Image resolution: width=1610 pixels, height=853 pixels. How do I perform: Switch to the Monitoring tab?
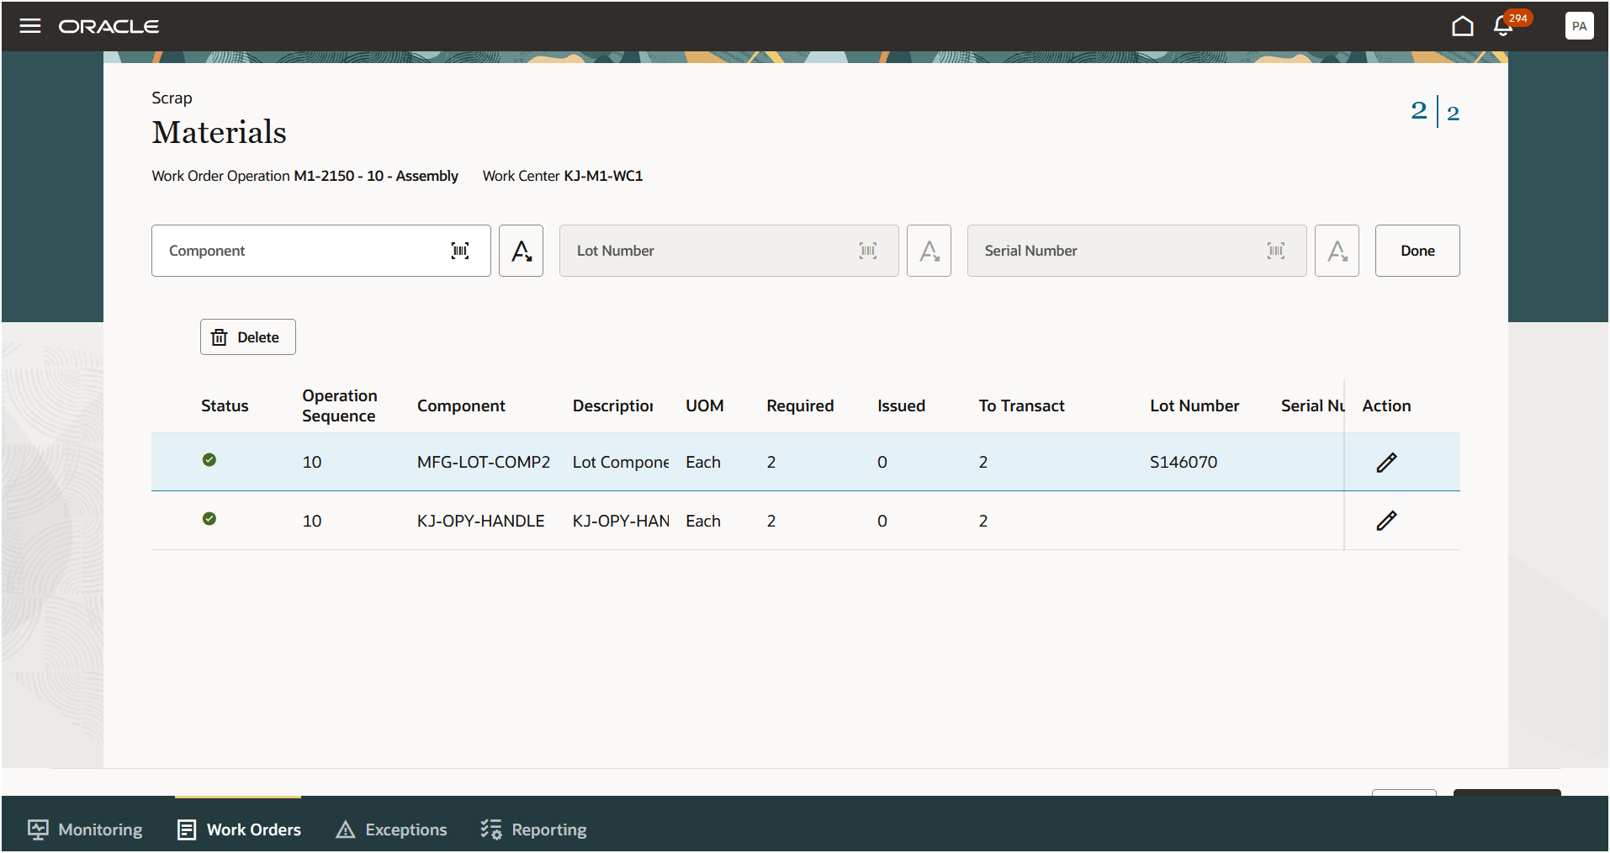[85, 829]
